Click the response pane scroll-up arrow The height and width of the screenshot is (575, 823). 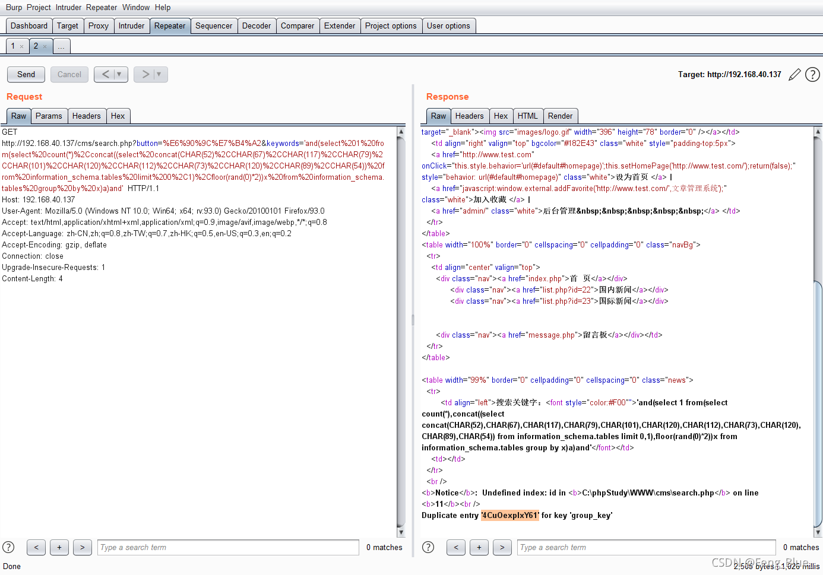click(818, 132)
